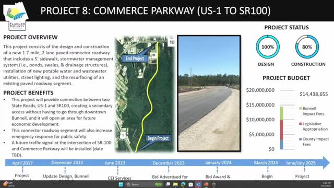Click the 'March 2024' timeline date
The height and width of the screenshot is (188, 334).
[266, 163]
